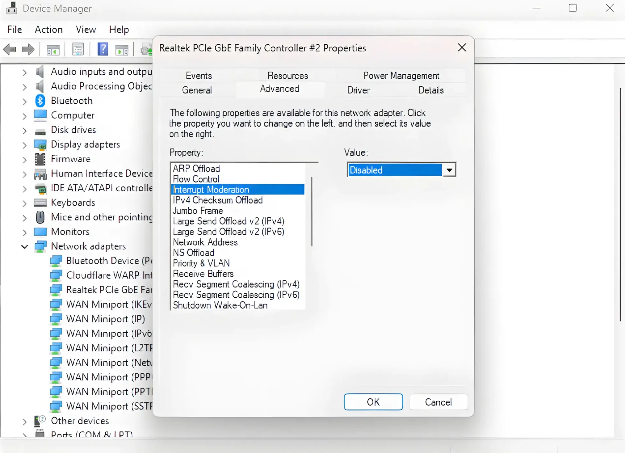The height and width of the screenshot is (453, 625).
Task: Open the File menu
Action: pos(14,29)
